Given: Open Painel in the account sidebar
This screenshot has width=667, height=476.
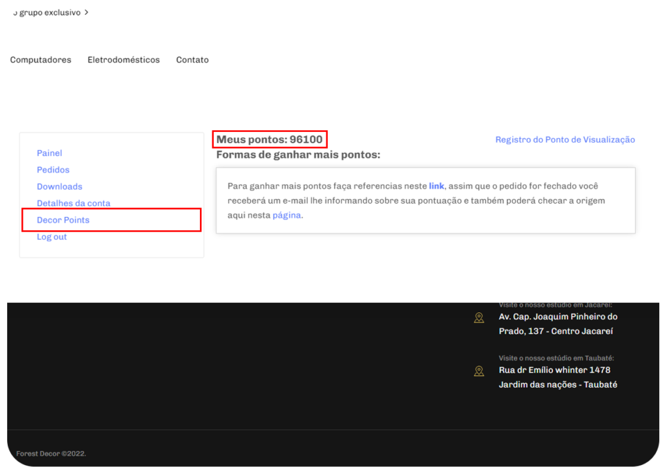Looking at the screenshot, I should coord(50,153).
